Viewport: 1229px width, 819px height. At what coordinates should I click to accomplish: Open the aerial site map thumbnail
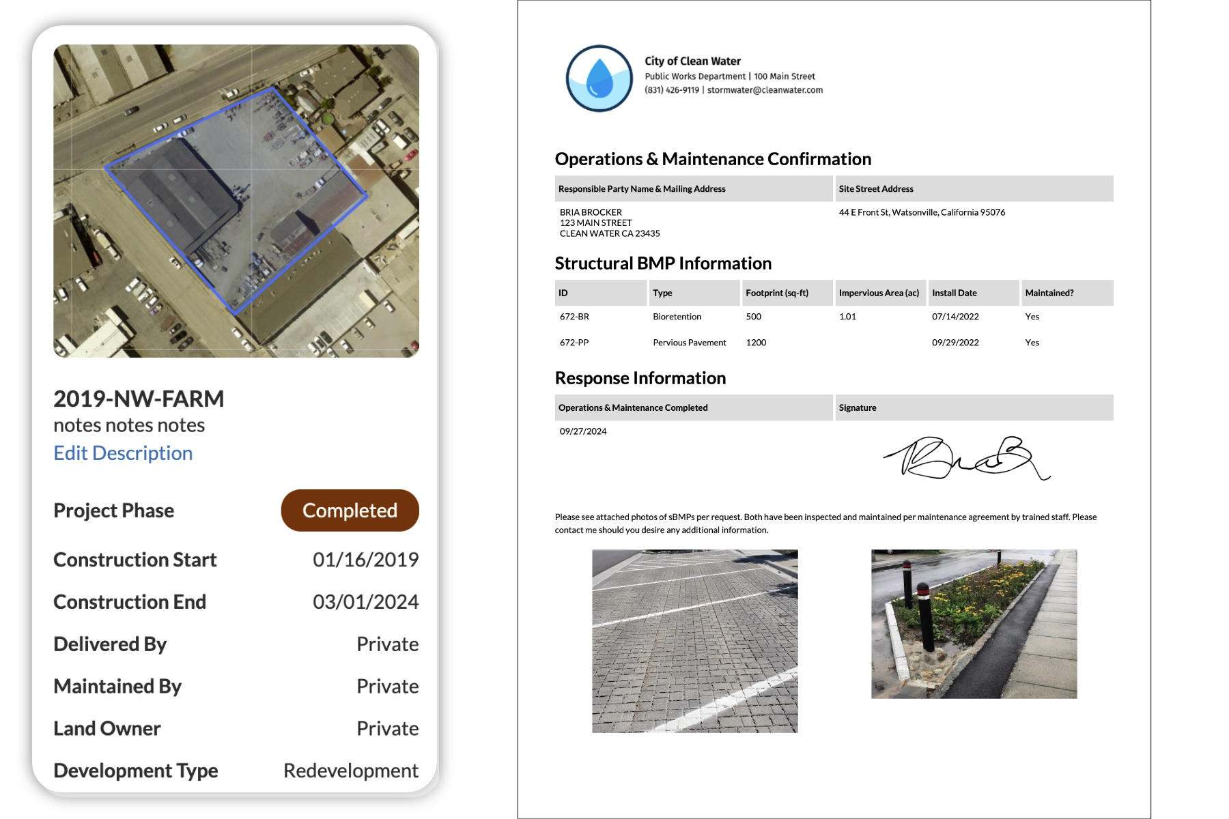pyautogui.click(x=236, y=201)
